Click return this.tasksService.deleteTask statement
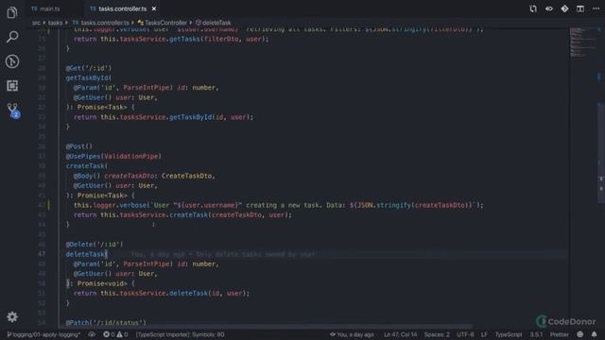605x340 pixels. coord(162,294)
